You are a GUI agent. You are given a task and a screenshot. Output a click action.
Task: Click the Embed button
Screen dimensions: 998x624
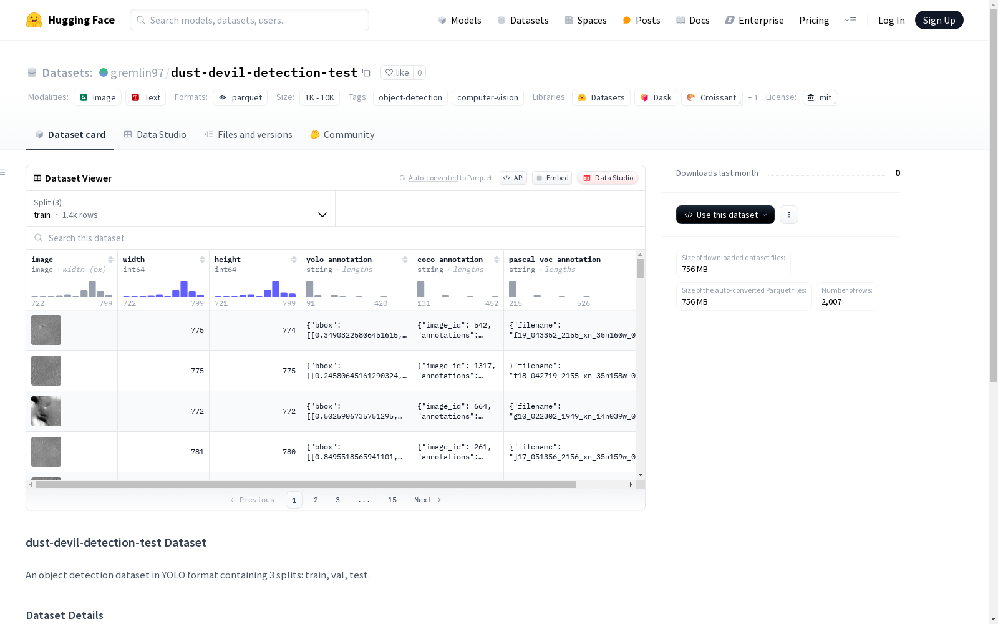click(x=552, y=178)
